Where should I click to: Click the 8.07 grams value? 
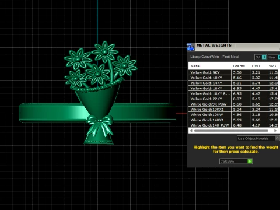pyautogui.click(x=237, y=99)
